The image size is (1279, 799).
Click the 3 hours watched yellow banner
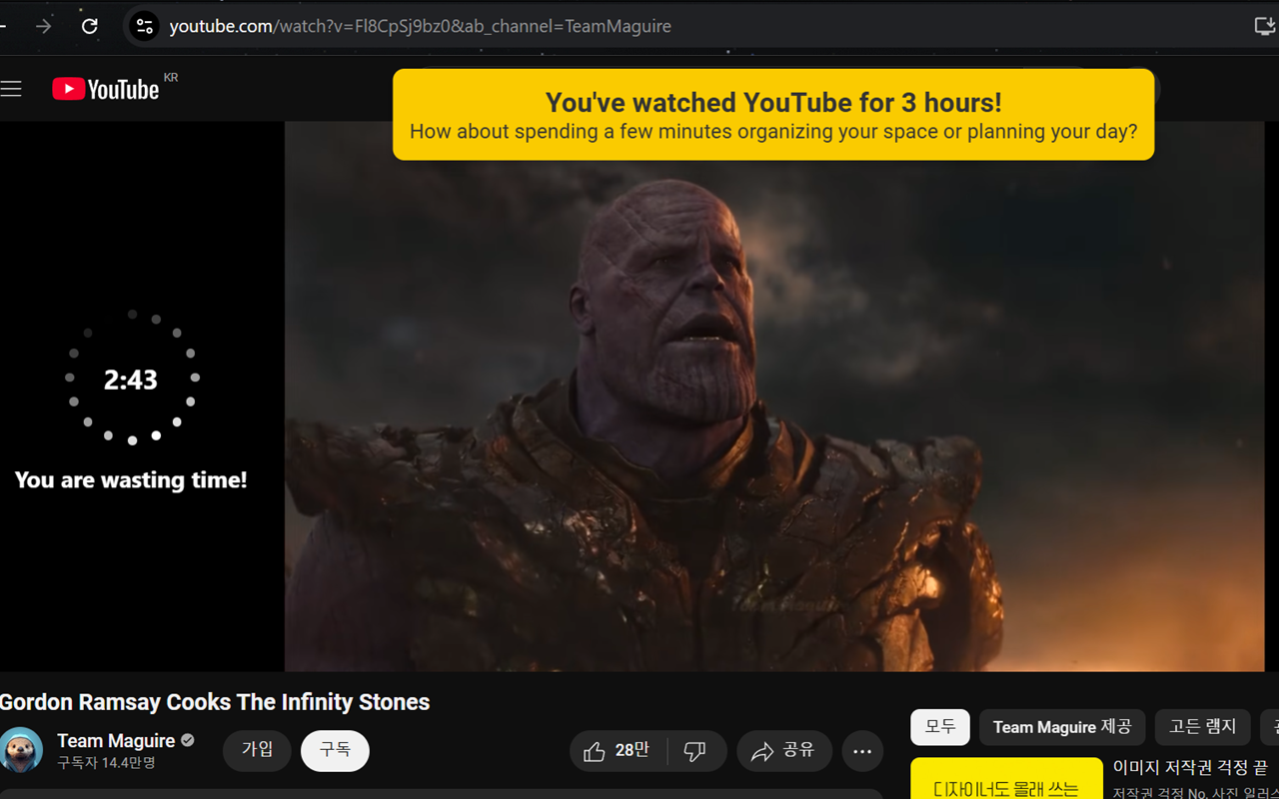pos(773,115)
